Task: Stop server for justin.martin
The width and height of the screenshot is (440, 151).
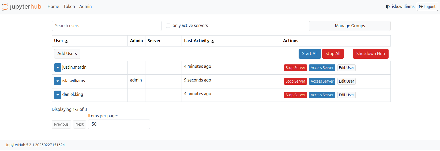Action: (x=295, y=68)
